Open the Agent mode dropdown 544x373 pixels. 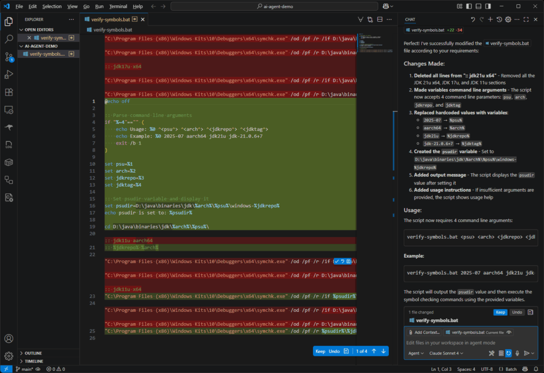click(x=416, y=353)
